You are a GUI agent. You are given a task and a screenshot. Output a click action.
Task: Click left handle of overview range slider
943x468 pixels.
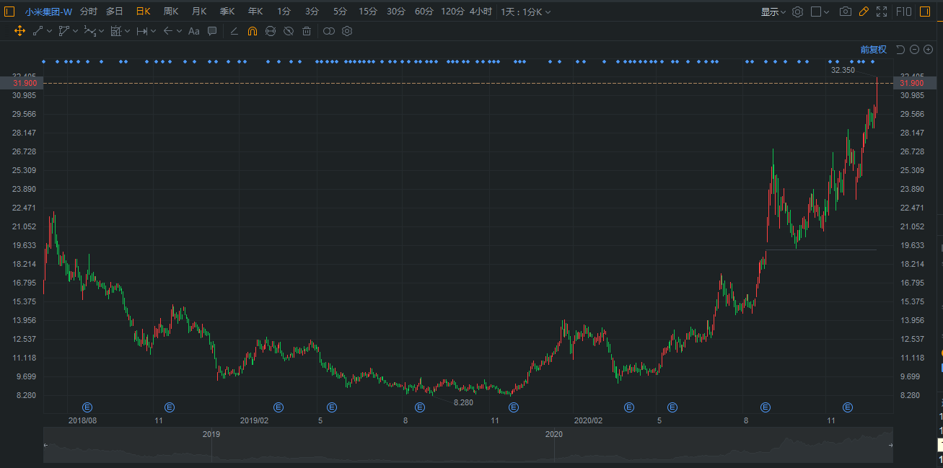point(46,446)
